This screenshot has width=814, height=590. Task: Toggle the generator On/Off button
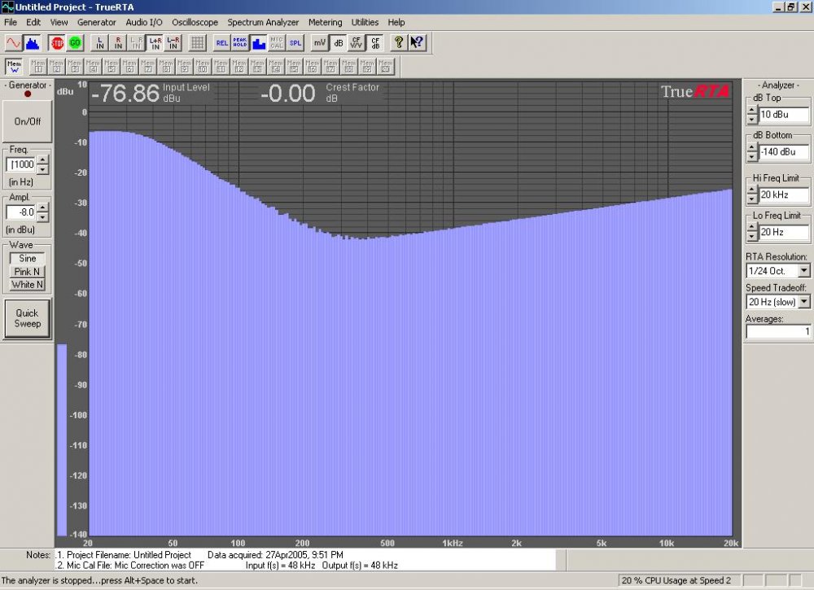28,121
